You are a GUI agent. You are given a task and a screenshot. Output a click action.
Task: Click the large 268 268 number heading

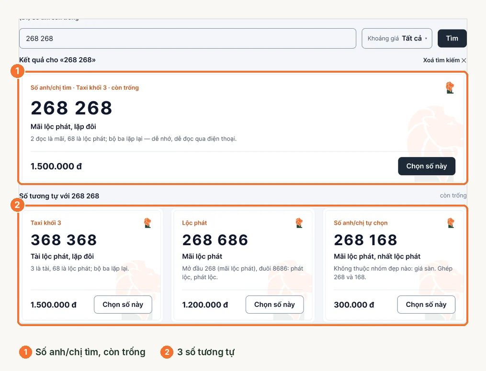(x=71, y=108)
